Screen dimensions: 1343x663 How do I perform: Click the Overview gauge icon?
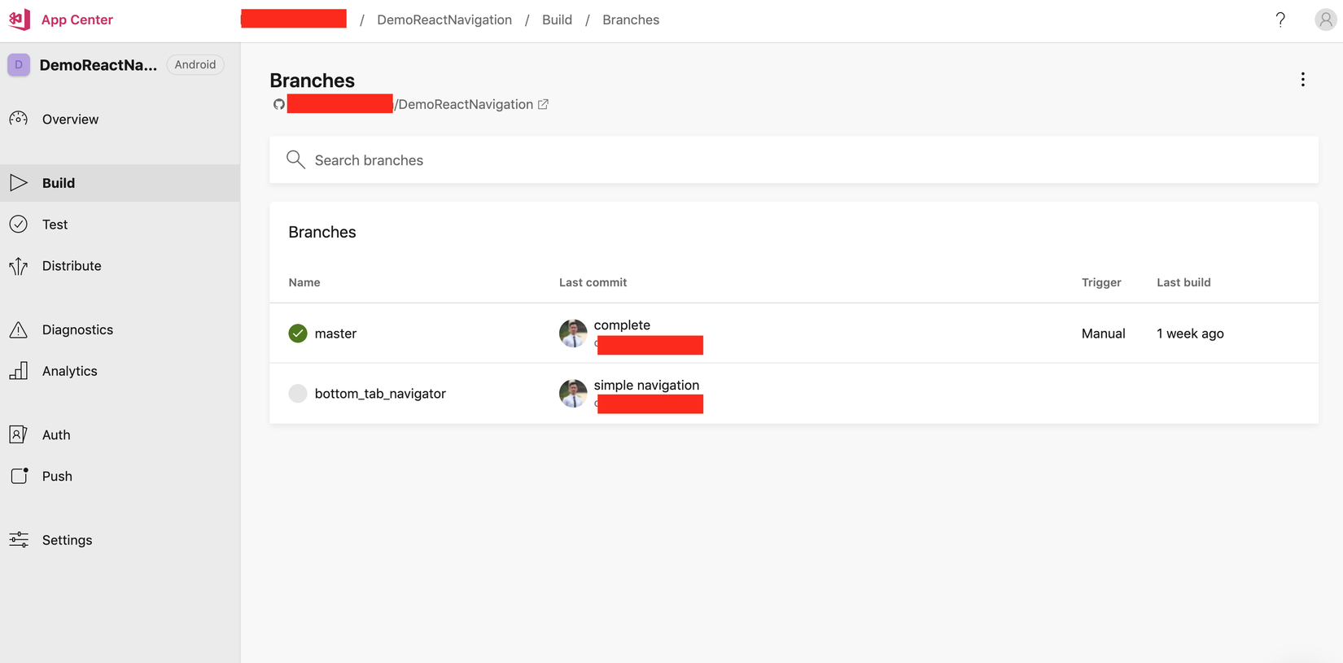[19, 119]
